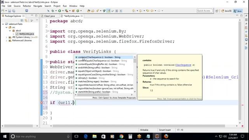Click the proposals list horizontal scrollbar thumb
The width and height of the screenshot is (249, 140).
click(x=93, y=94)
